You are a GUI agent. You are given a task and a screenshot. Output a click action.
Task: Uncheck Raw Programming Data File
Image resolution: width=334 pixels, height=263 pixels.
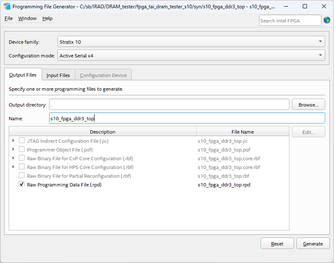(21, 184)
